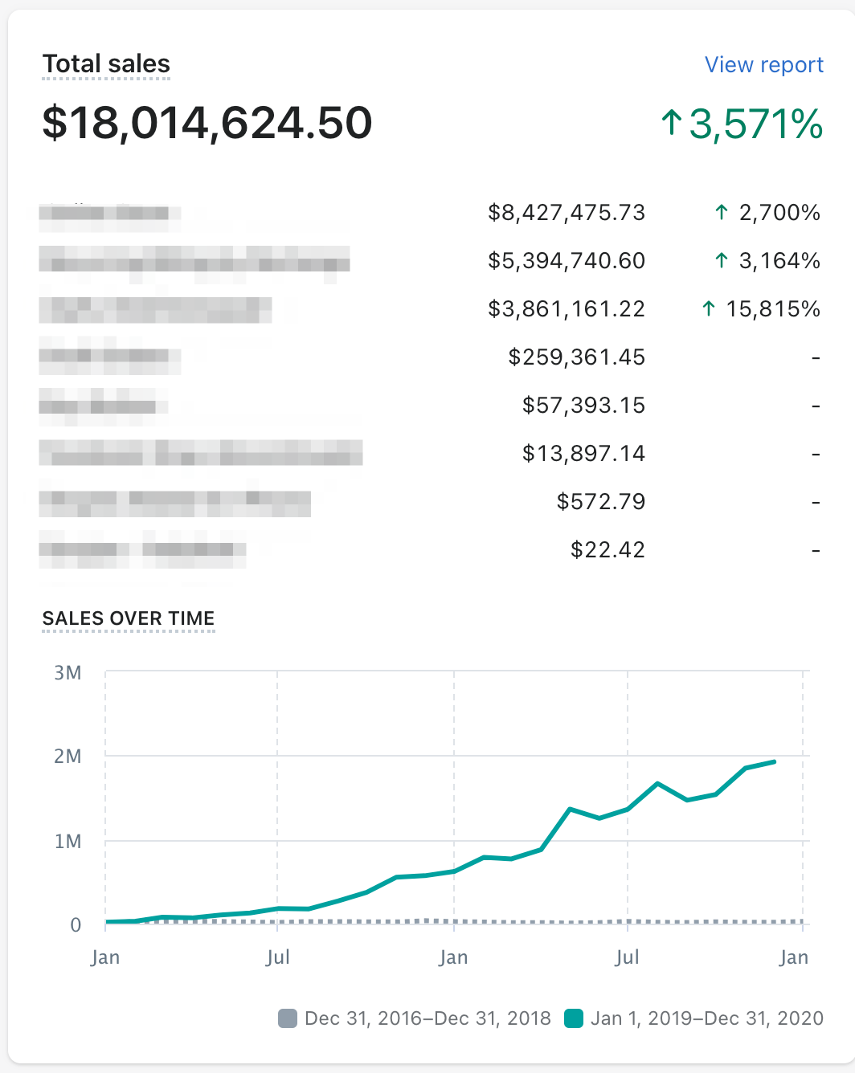Screen dimensions: 855x1073
Task: Click the $13,897.14 sales value
Action: click(583, 454)
